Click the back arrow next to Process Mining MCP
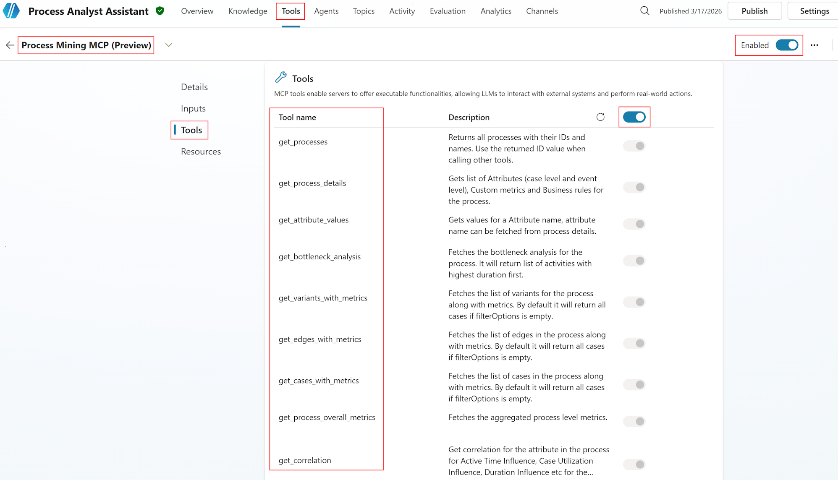Image resolution: width=838 pixels, height=480 pixels. coord(10,45)
